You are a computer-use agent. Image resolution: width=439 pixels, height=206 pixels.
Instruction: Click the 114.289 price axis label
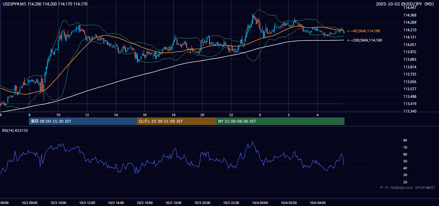409,22
